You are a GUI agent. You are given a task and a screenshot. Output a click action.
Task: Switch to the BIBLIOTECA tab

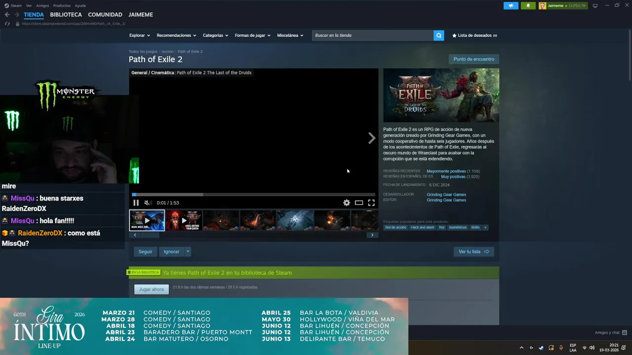[x=66, y=15]
